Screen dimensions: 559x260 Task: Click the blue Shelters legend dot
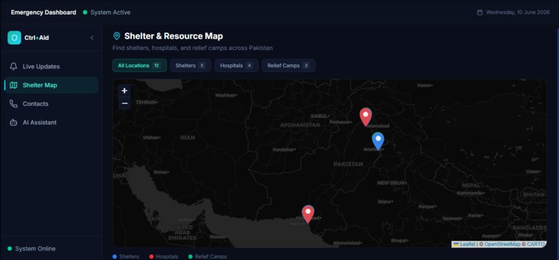click(114, 257)
